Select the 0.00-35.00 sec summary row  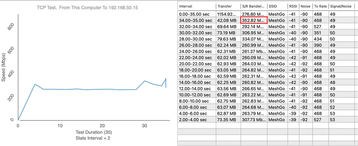[196, 14]
